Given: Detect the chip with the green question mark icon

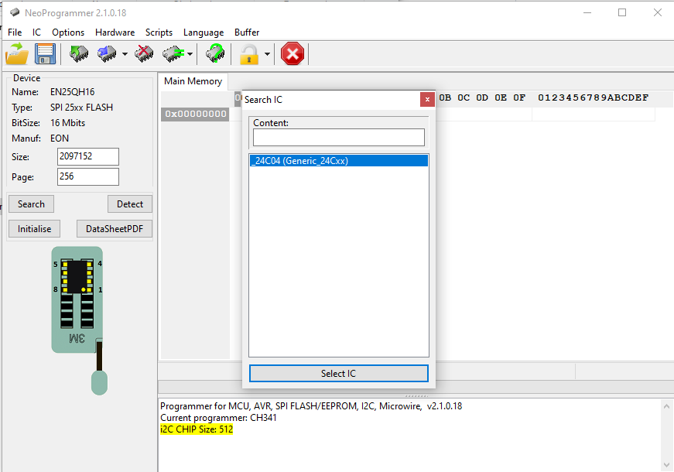Looking at the screenshot, I should (x=215, y=54).
